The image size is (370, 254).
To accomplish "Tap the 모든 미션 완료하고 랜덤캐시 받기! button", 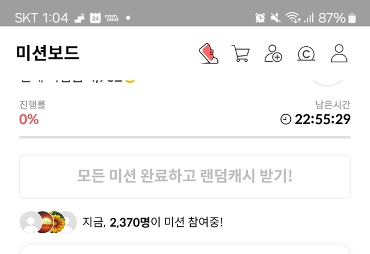I will [x=185, y=177].
